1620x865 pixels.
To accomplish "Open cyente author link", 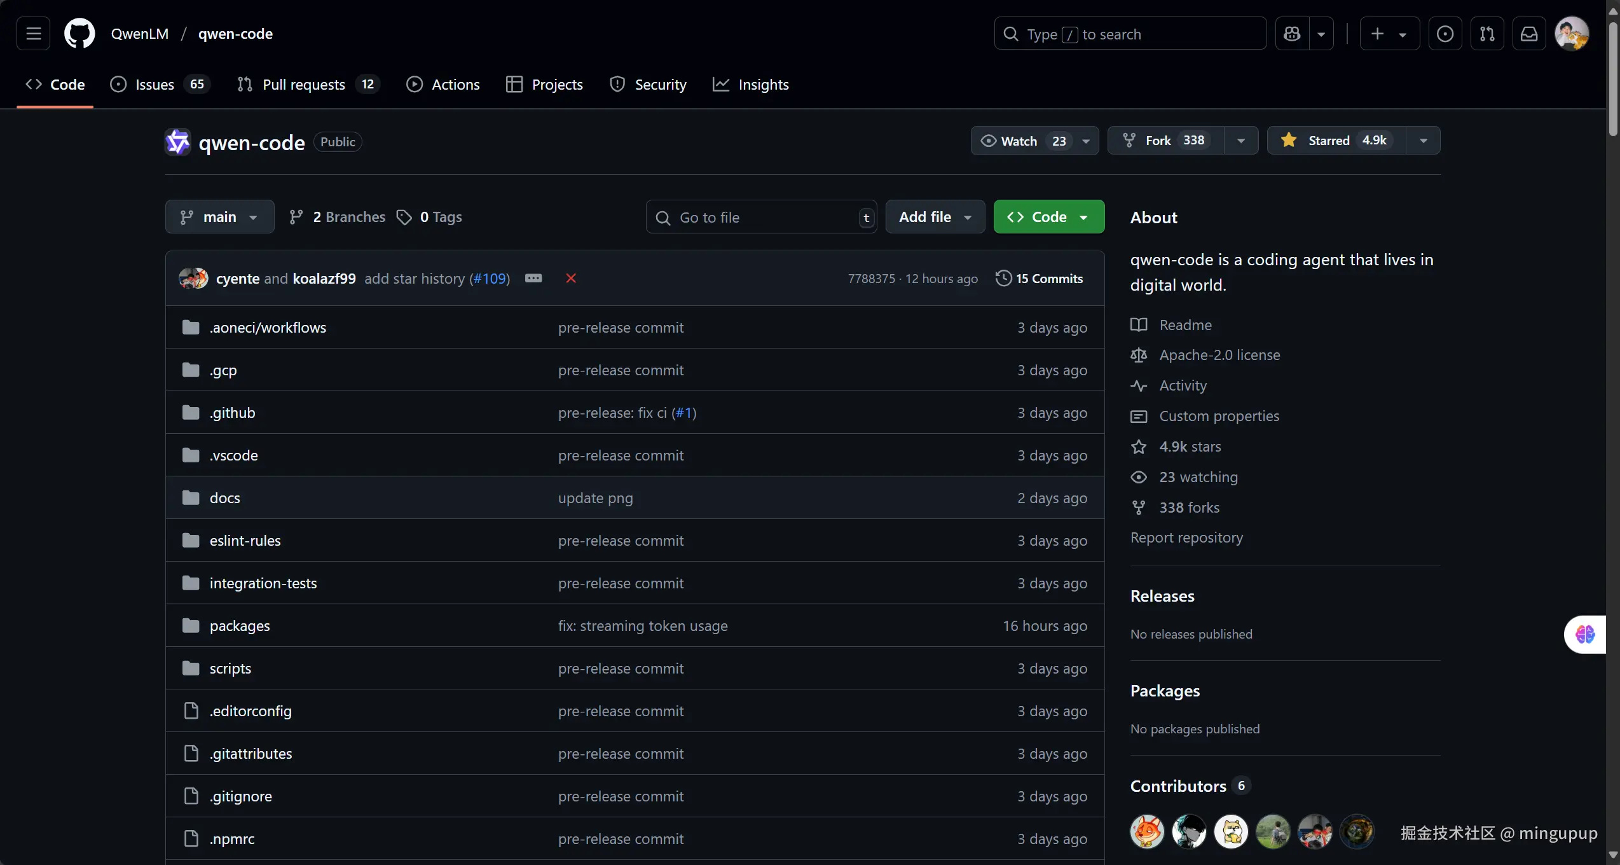I will coord(238,279).
